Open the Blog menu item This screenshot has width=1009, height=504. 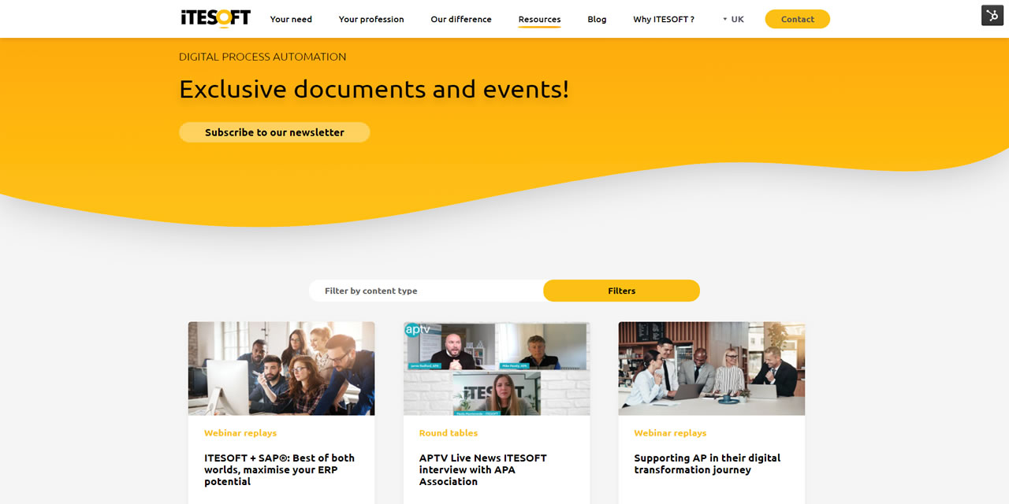pyautogui.click(x=597, y=19)
